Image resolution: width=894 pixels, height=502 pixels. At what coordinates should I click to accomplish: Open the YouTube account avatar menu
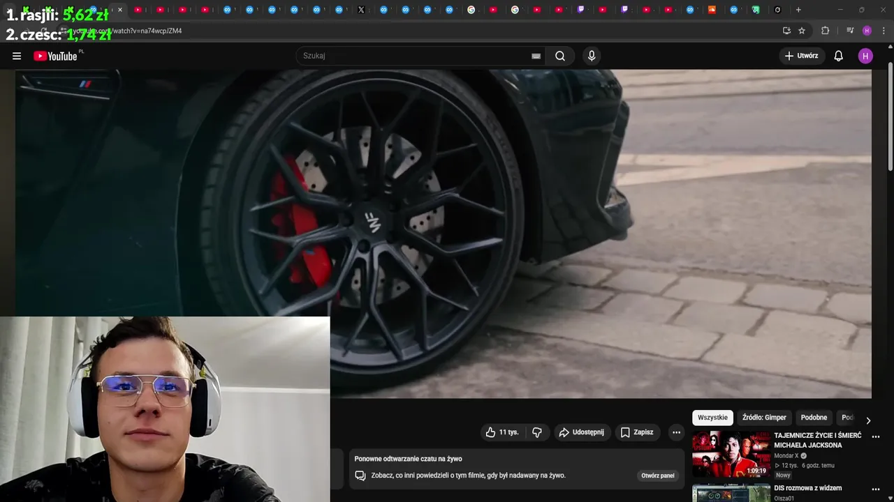coord(865,56)
